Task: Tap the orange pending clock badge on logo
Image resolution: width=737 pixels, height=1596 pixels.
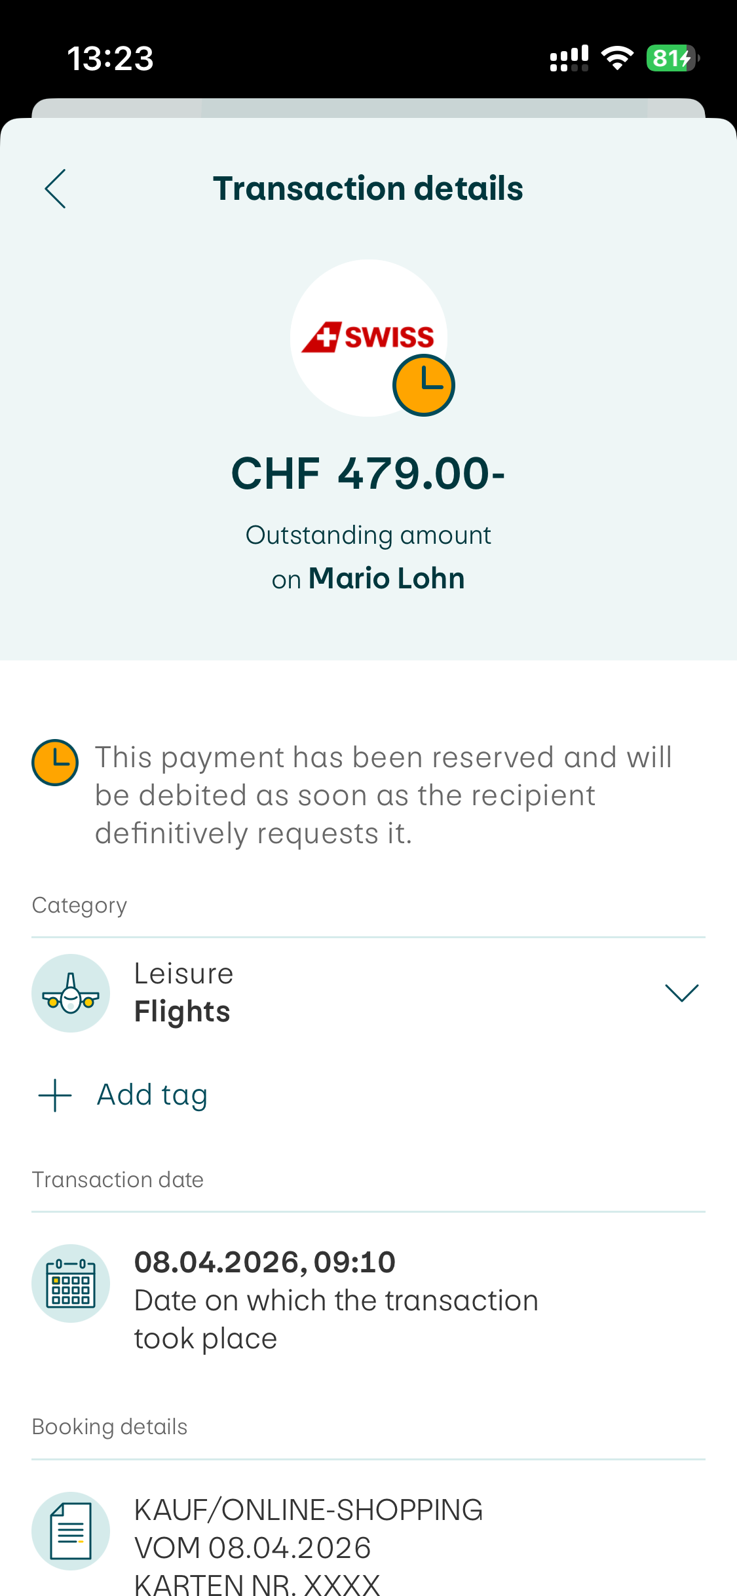Action: pos(423,385)
